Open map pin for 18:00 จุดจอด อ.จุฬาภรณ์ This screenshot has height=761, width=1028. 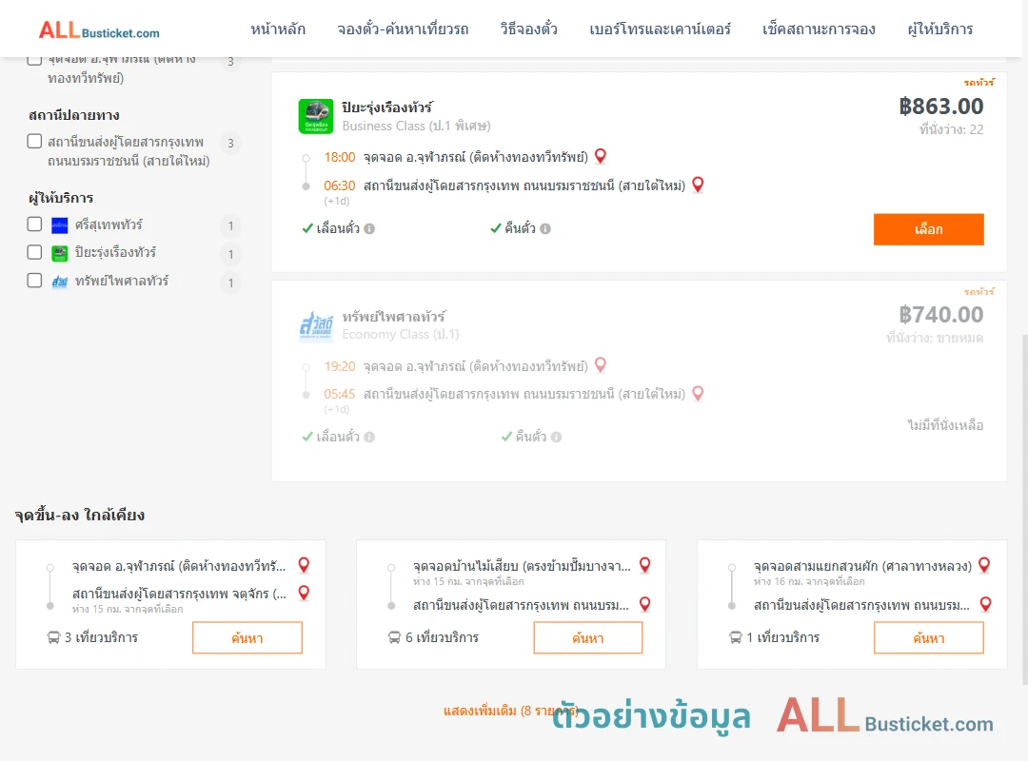tap(600, 156)
